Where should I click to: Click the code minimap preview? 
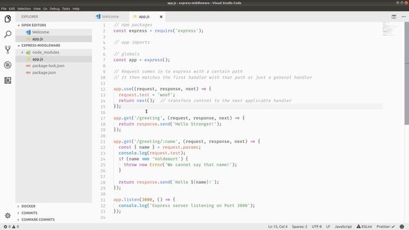pos(390,29)
